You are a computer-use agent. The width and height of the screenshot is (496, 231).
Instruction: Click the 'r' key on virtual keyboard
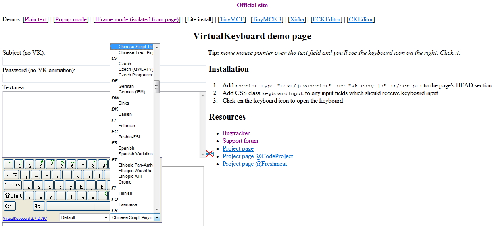click(x=56, y=175)
